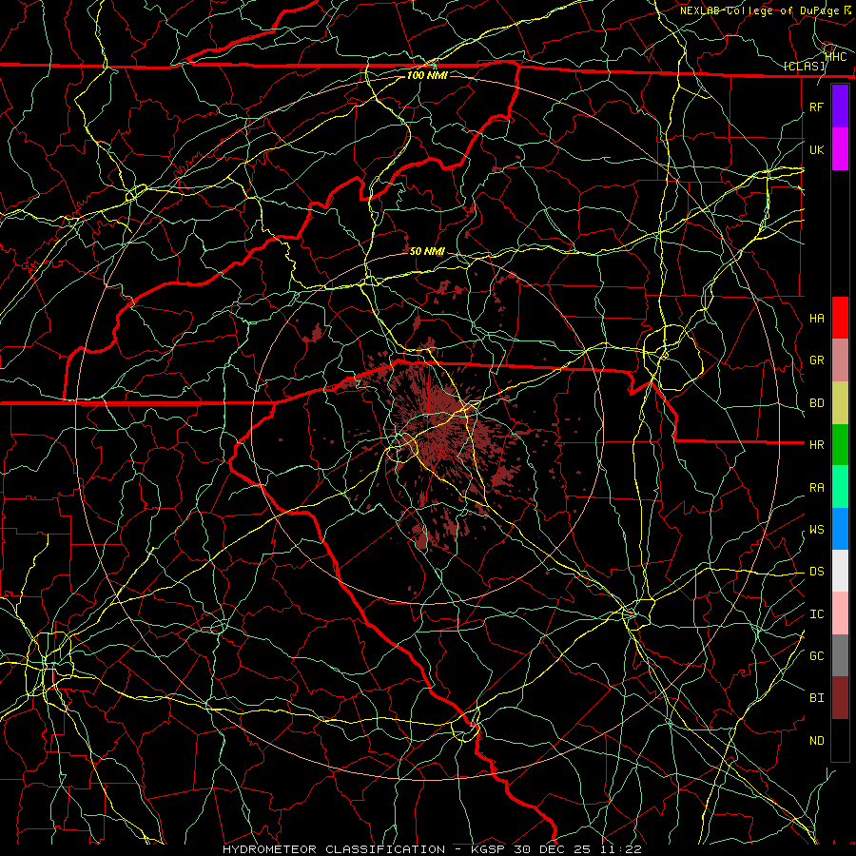This screenshot has height=856, width=856.
Task: Click the "RF" legend label
Action: pos(816,107)
